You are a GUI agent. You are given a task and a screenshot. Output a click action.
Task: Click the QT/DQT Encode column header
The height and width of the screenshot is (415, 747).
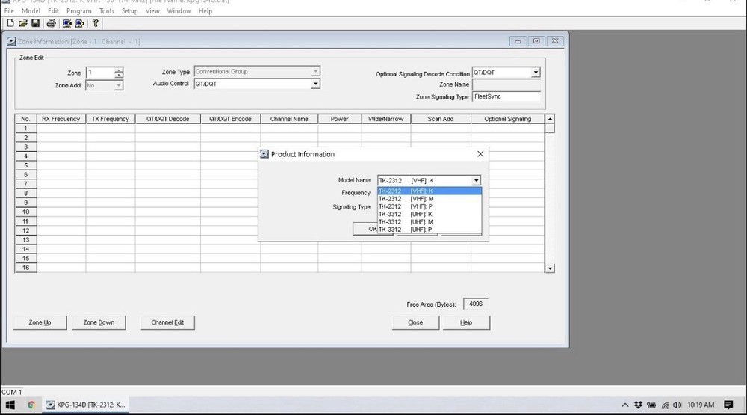coord(231,119)
